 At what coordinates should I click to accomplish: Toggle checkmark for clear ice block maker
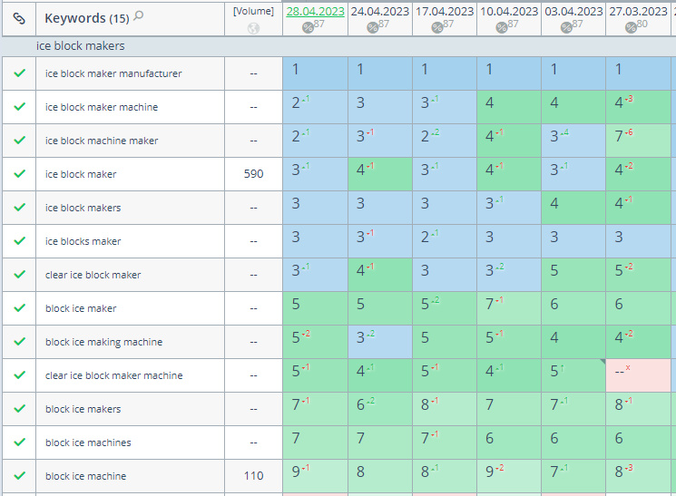coord(18,275)
